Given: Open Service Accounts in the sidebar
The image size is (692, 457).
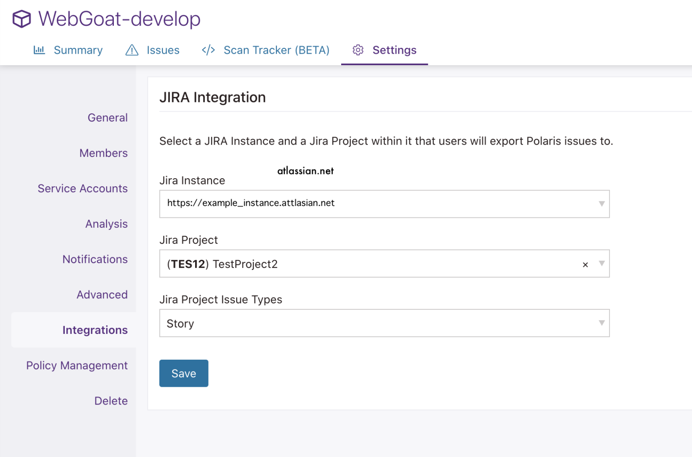Looking at the screenshot, I should click(83, 188).
